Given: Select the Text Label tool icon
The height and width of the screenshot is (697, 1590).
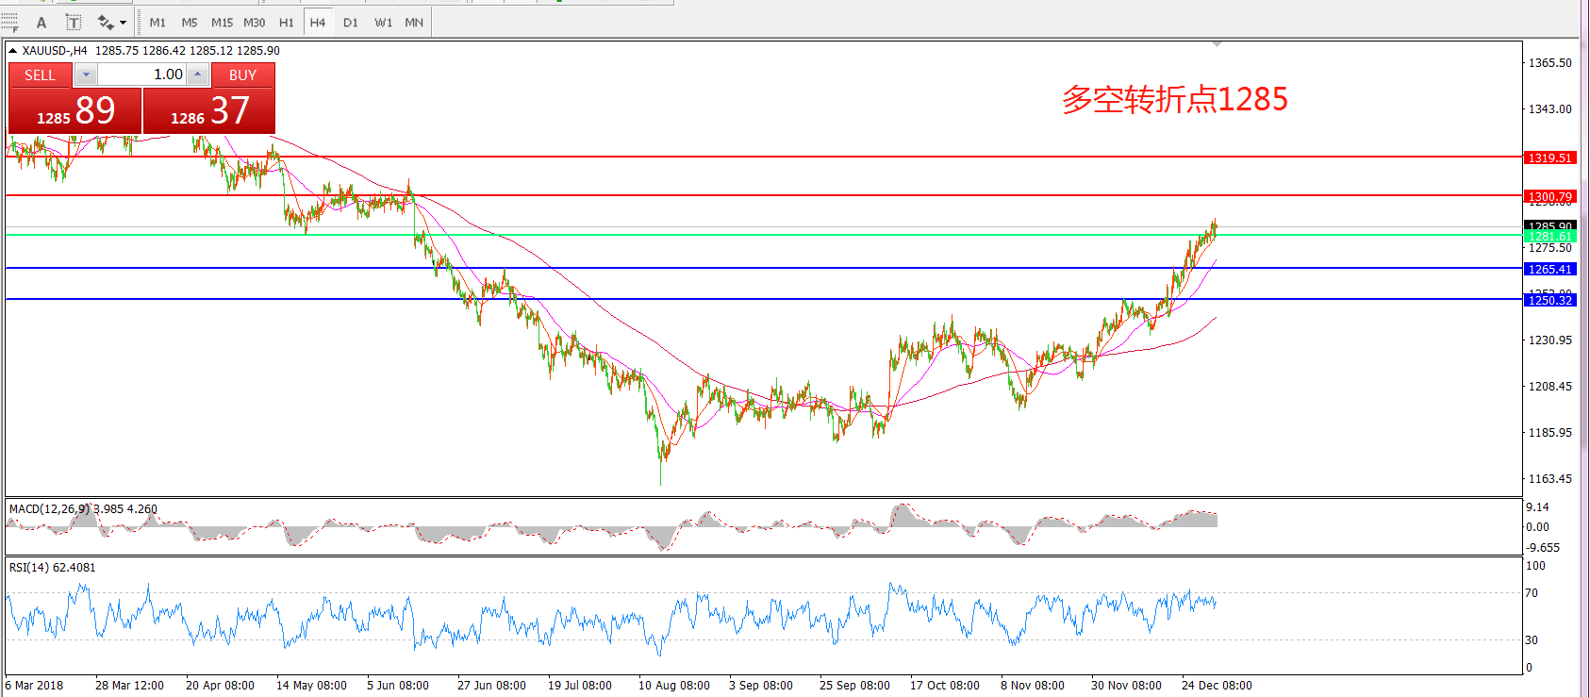Looking at the screenshot, I should (74, 23).
